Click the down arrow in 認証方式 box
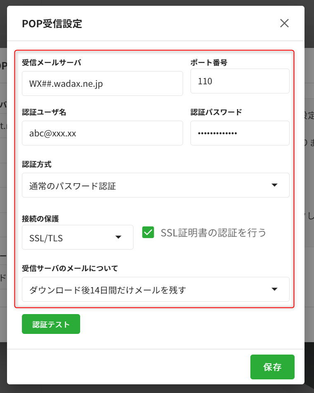 [x=275, y=185]
